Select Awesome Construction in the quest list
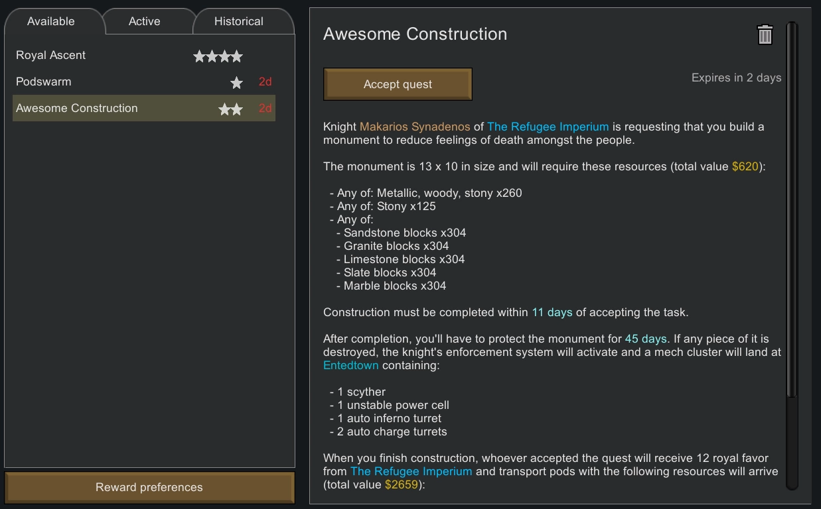The width and height of the screenshot is (821, 509). [x=77, y=109]
